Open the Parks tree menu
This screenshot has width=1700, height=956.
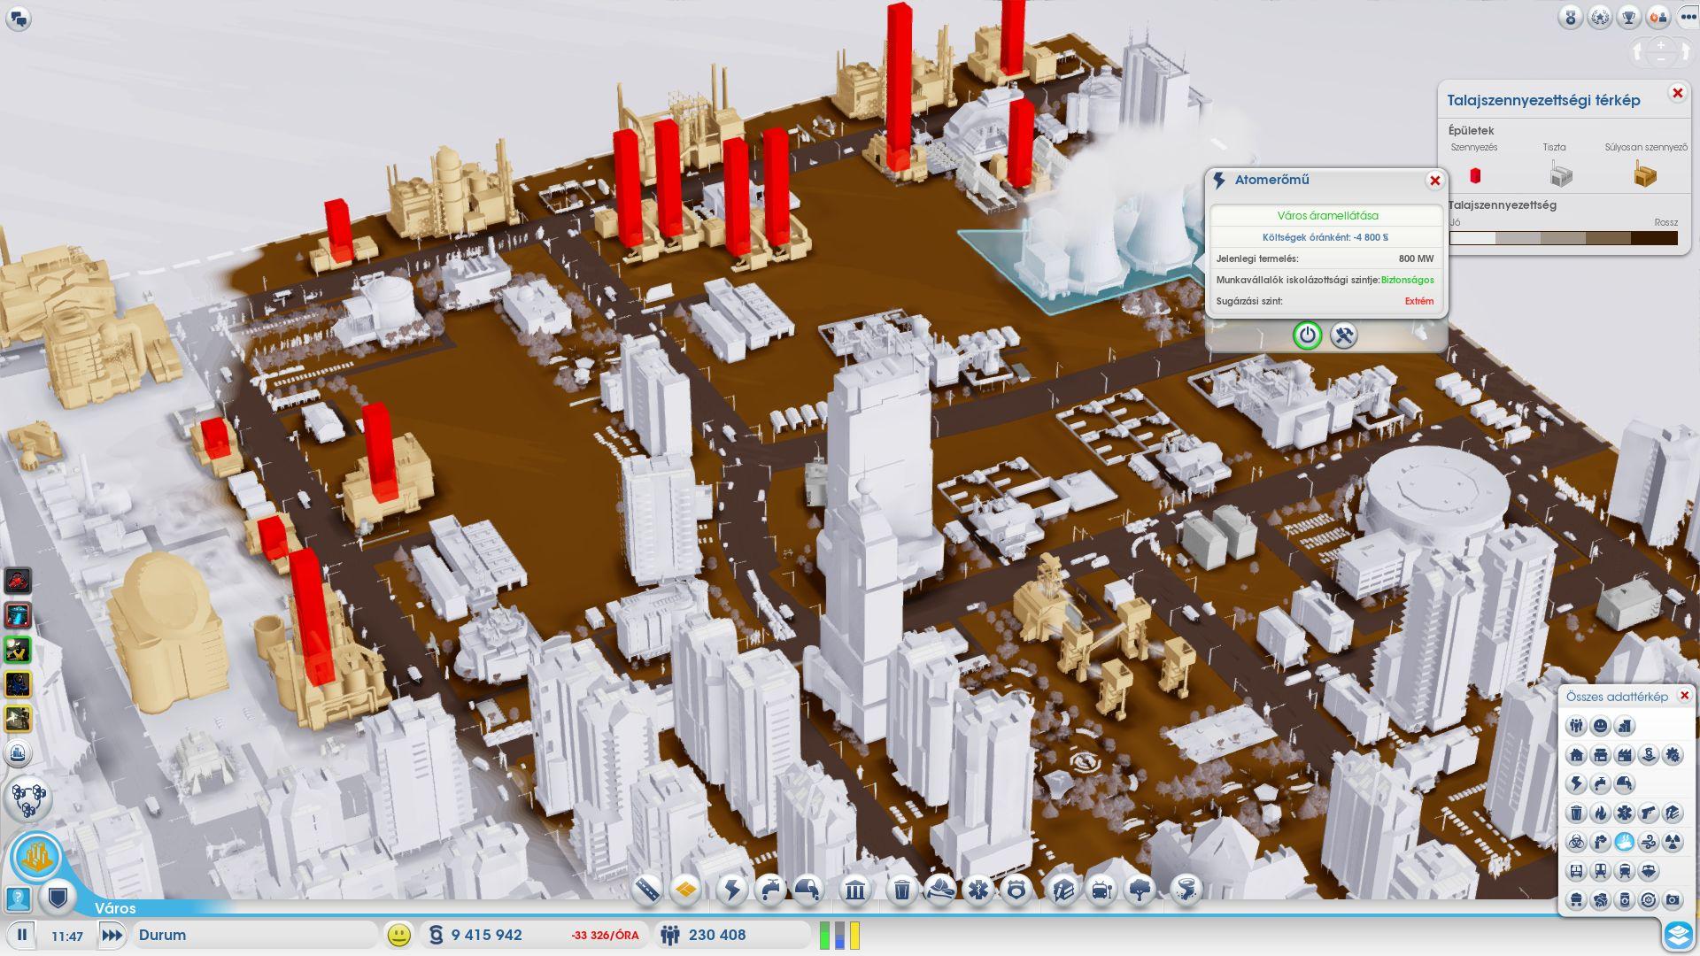pos(1140,889)
